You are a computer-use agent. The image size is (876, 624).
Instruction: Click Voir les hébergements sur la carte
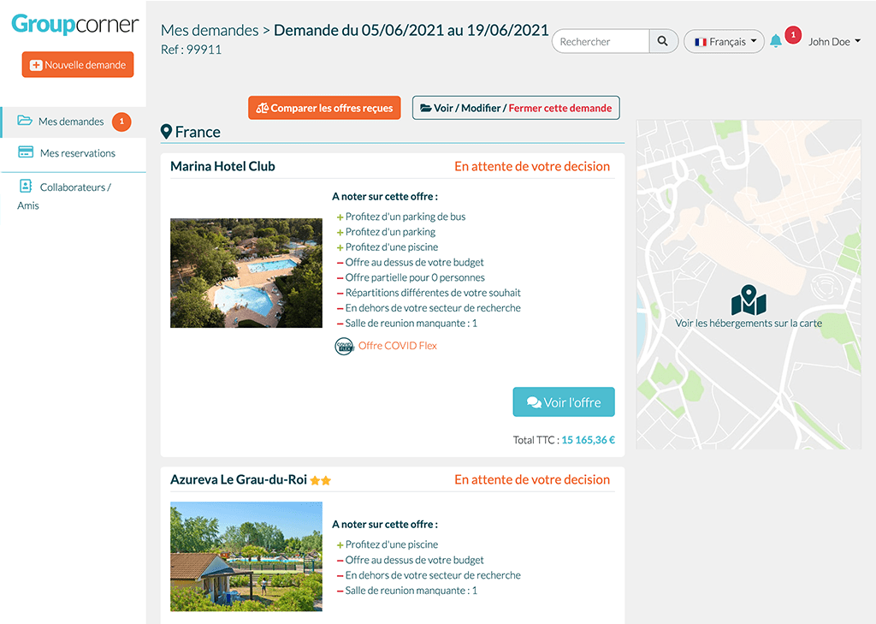[x=749, y=324]
